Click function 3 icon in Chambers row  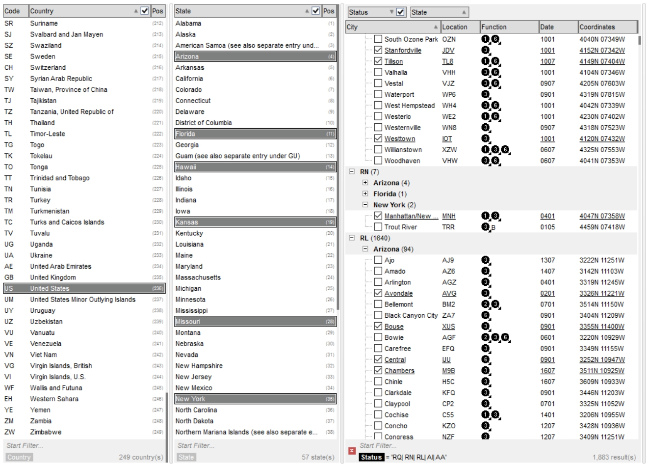[x=485, y=371]
